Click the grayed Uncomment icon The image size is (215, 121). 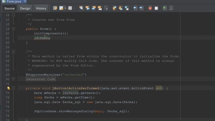[x=171, y=8]
